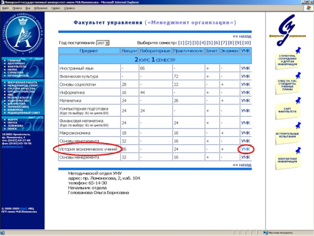Go to Наука in the sidebar
The image size is (314, 236).
[x=12, y=70]
